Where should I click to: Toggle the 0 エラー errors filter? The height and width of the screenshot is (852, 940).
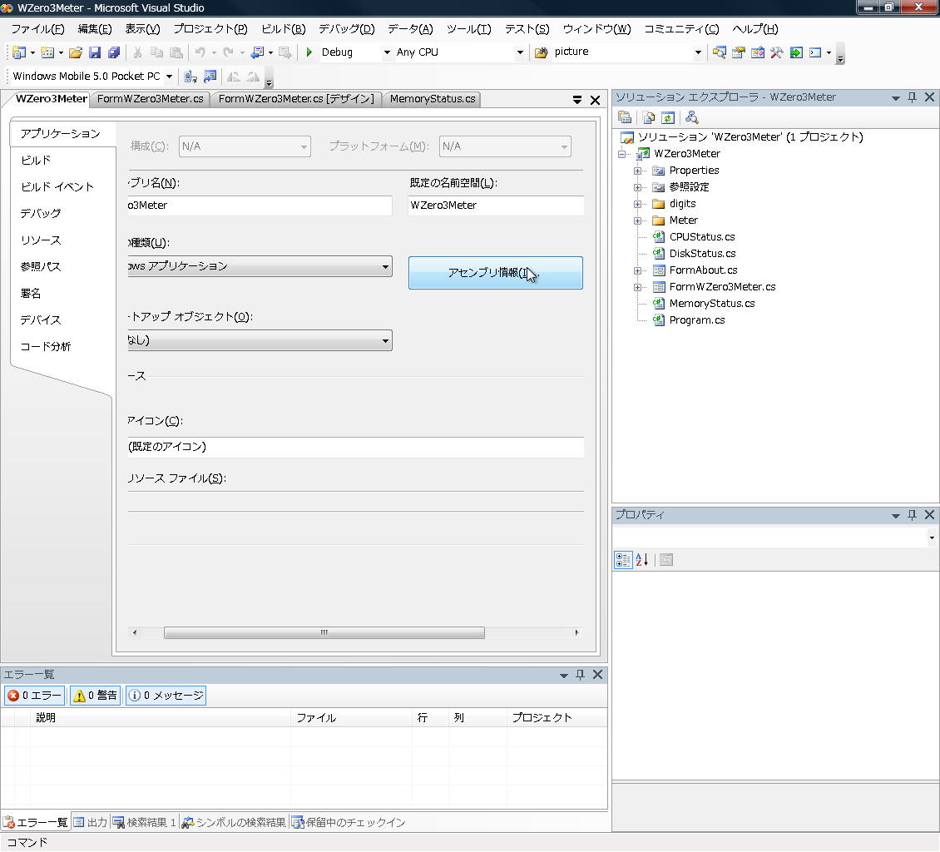35,696
